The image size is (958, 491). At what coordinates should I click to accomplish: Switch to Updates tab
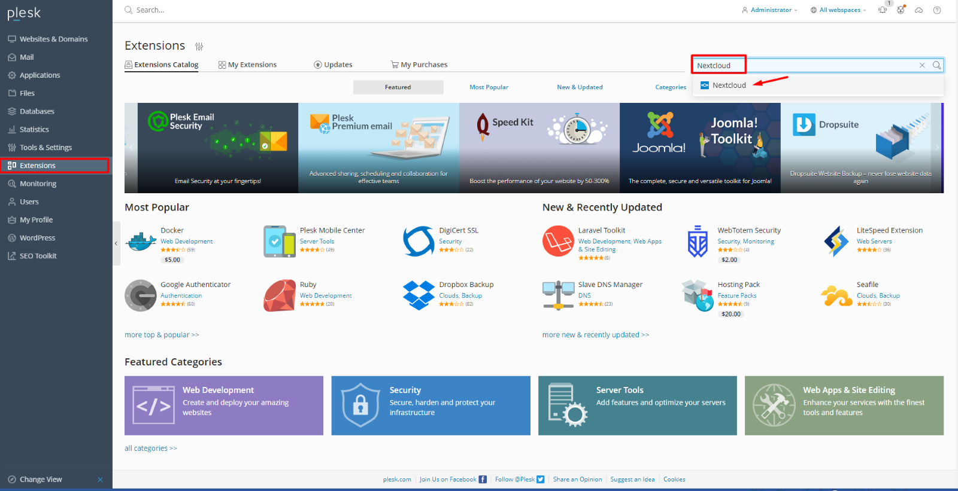pos(333,65)
